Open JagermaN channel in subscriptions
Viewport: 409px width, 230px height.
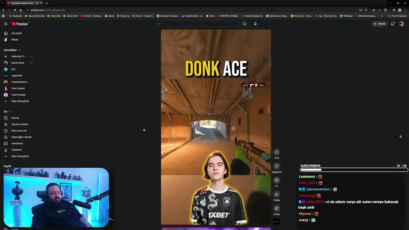pos(17,76)
